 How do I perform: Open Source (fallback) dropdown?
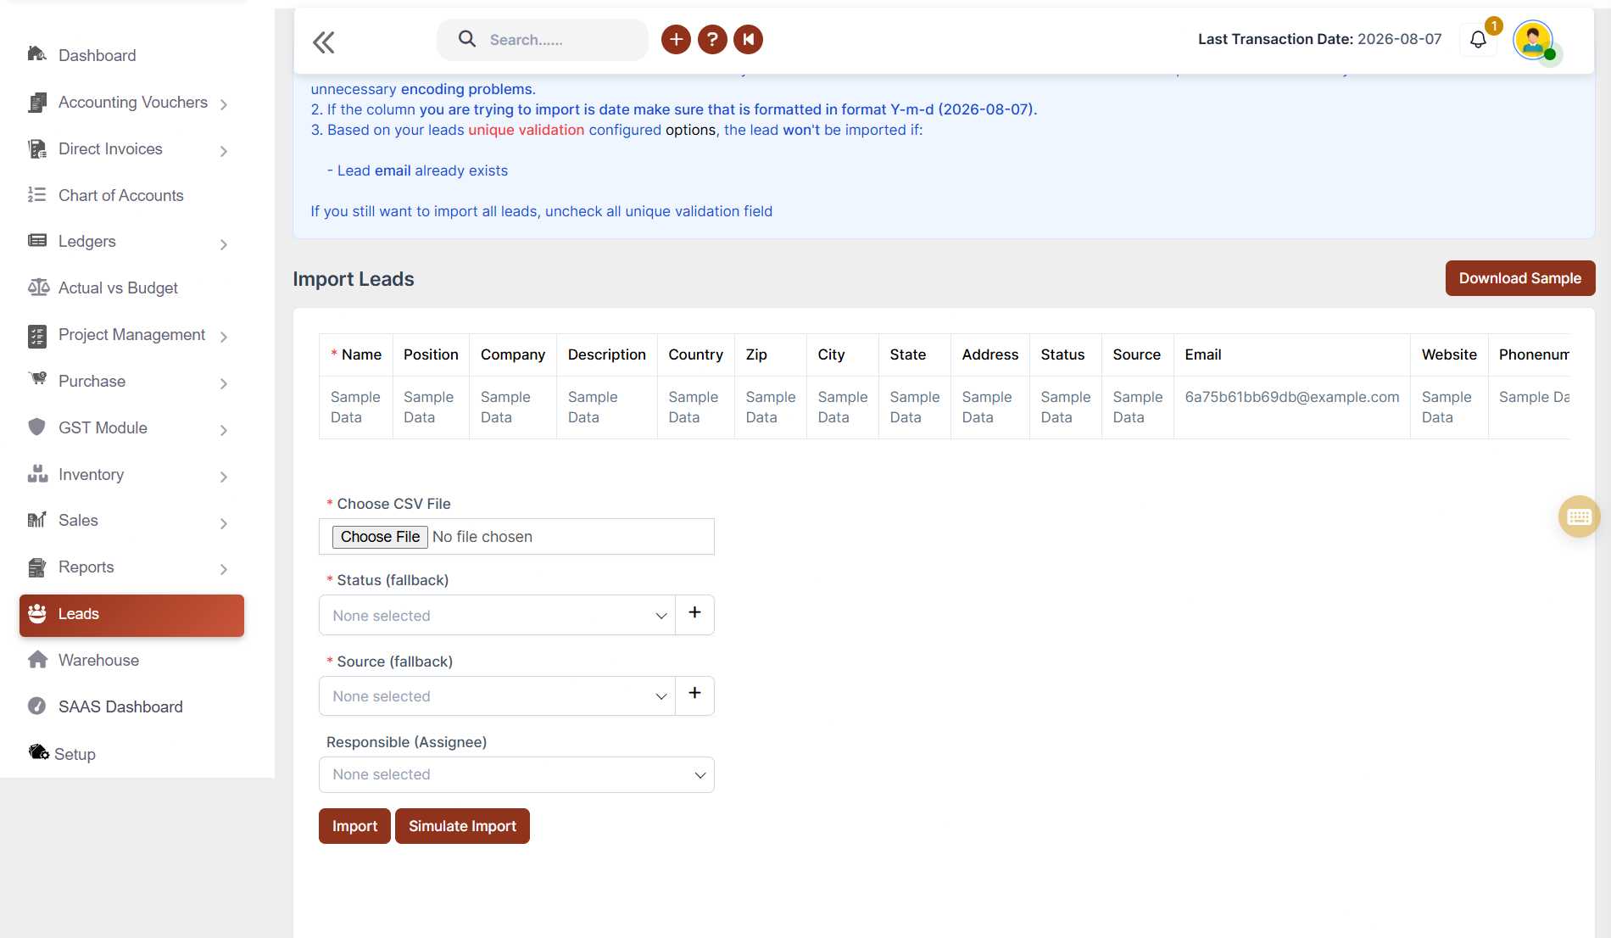[497, 695]
